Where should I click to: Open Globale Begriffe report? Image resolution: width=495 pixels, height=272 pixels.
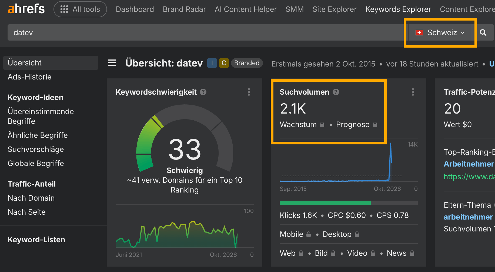pos(36,163)
